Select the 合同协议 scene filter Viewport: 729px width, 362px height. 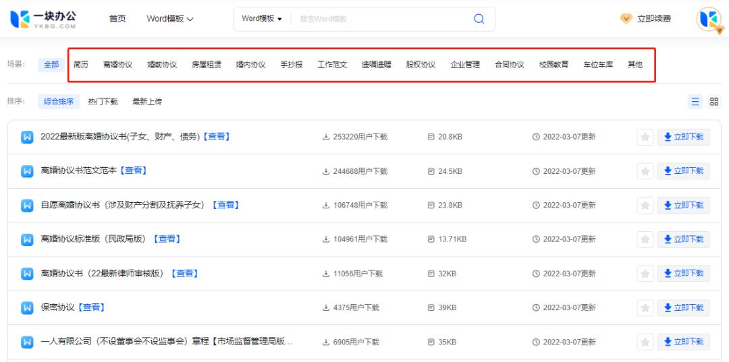(510, 65)
